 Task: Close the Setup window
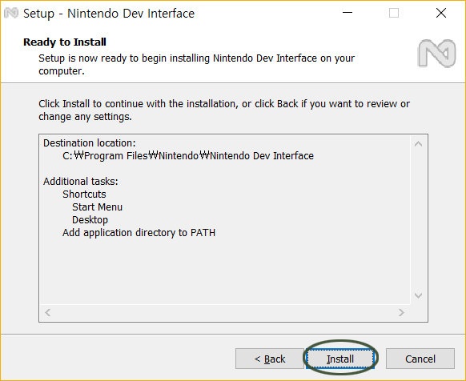pos(441,13)
